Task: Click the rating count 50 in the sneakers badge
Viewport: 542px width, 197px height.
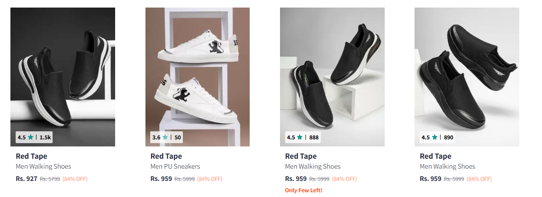Action: [178, 137]
